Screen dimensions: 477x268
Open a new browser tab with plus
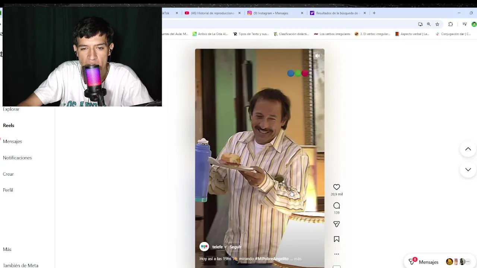[374, 13]
